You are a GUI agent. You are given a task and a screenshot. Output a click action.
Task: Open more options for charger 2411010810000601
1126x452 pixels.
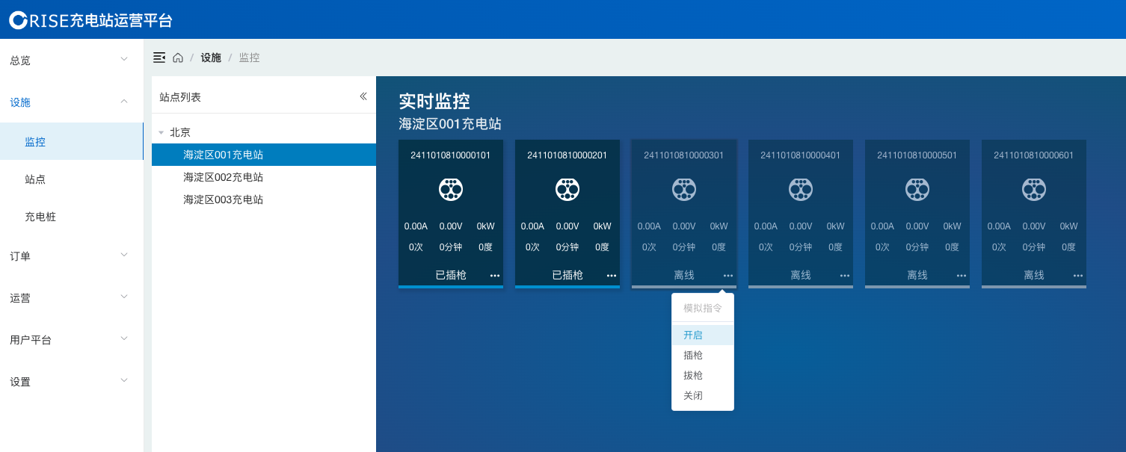click(1078, 276)
